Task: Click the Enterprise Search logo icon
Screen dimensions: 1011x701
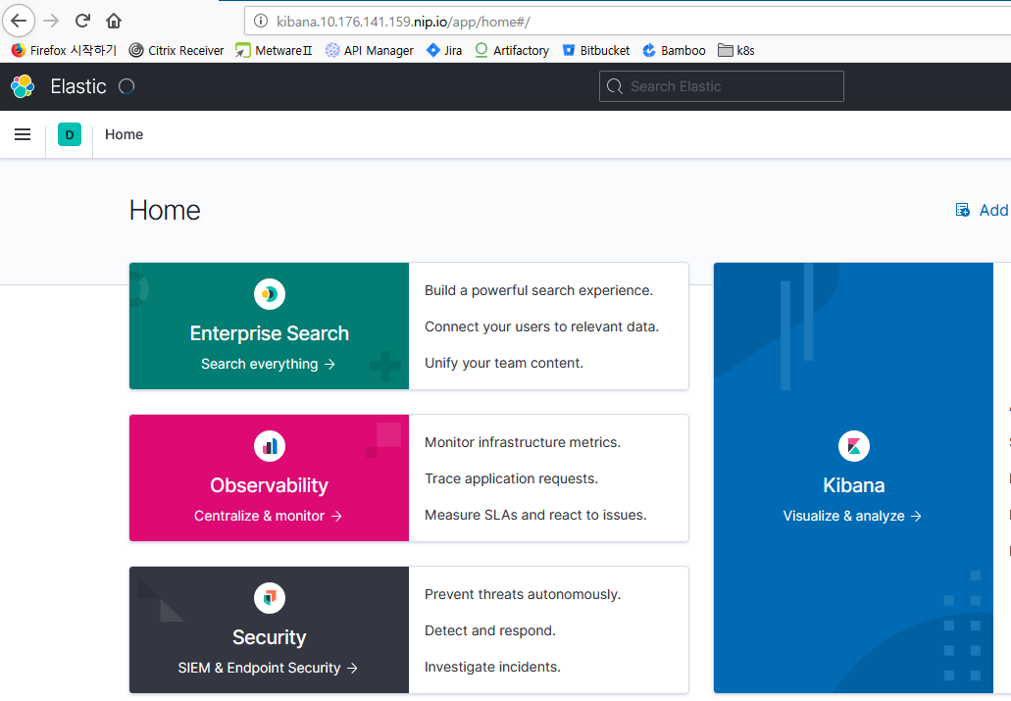Action: click(270, 294)
